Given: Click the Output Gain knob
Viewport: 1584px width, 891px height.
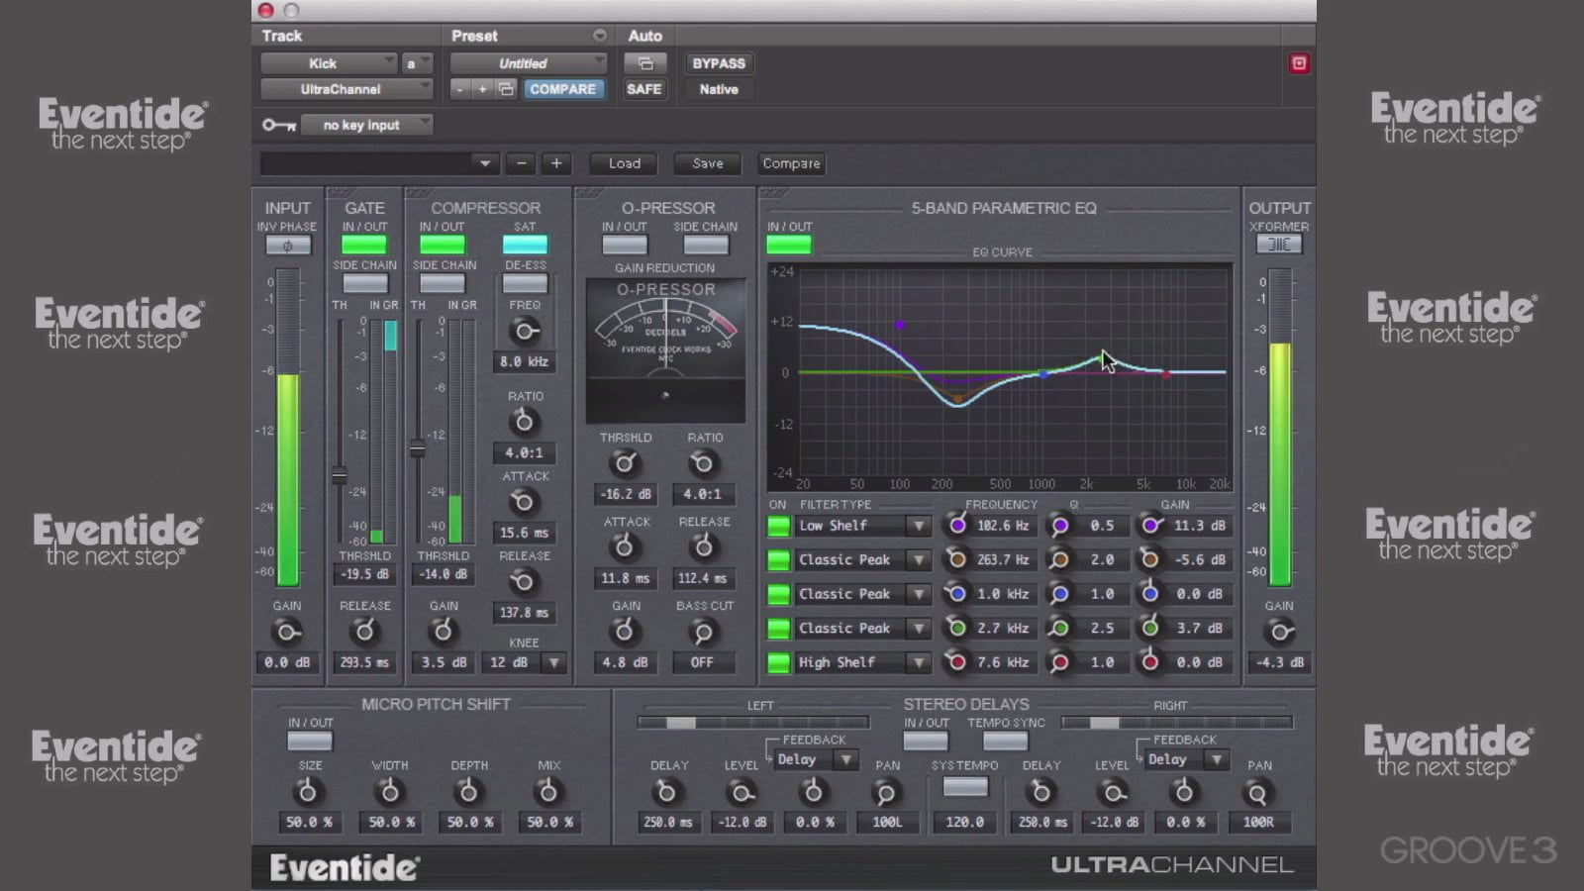Looking at the screenshot, I should pyautogui.click(x=1279, y=631).
